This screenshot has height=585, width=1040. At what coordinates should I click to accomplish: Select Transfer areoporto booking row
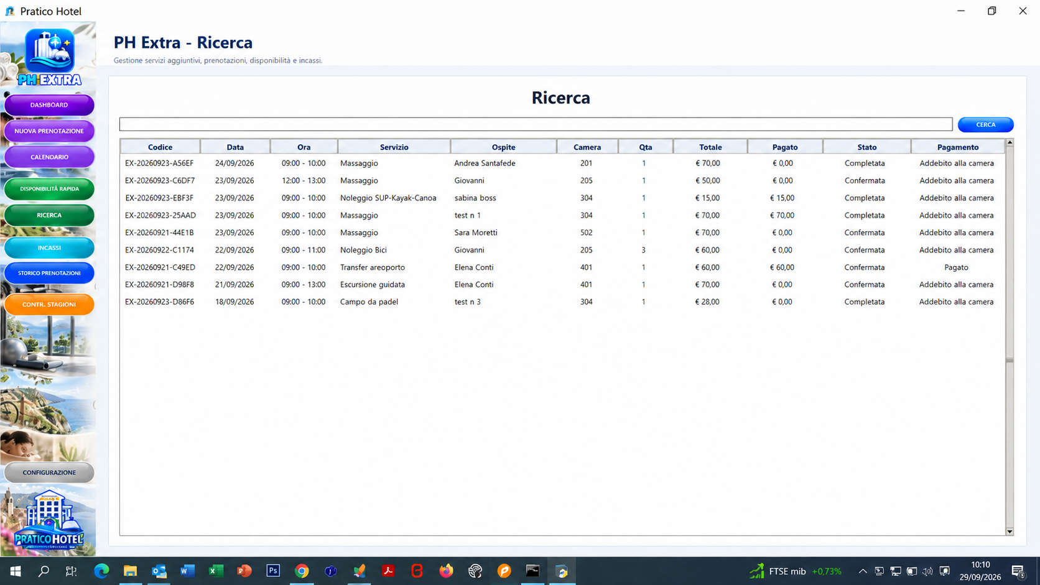pyautogui.click(x=562, y=267)
